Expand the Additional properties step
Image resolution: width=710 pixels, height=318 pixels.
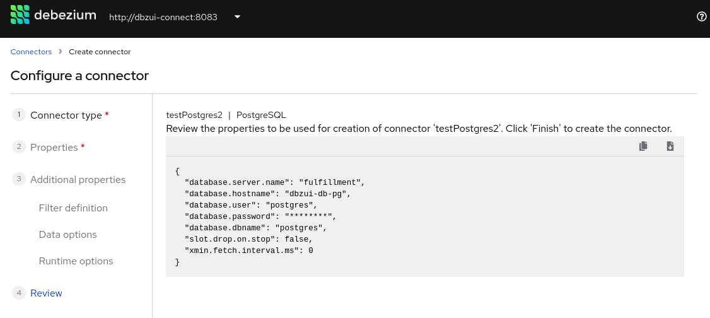click(x=78, y=180)
